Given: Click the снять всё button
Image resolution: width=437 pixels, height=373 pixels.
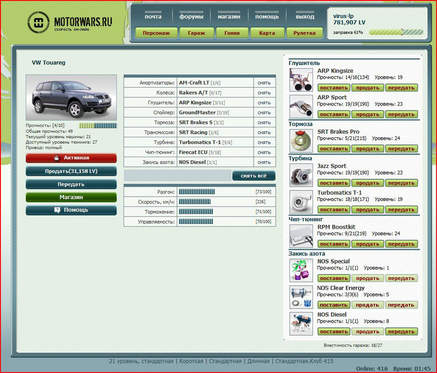Looking at the screenshot, I should tap(254, 176).
